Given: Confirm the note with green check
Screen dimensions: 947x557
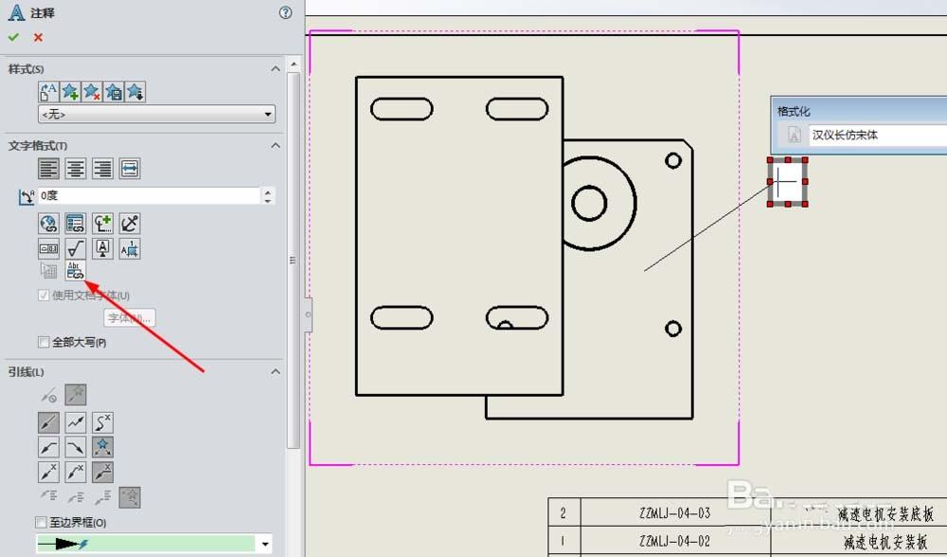Looking at the screenshot, I should pyautogui.click(x=12, y=37).
